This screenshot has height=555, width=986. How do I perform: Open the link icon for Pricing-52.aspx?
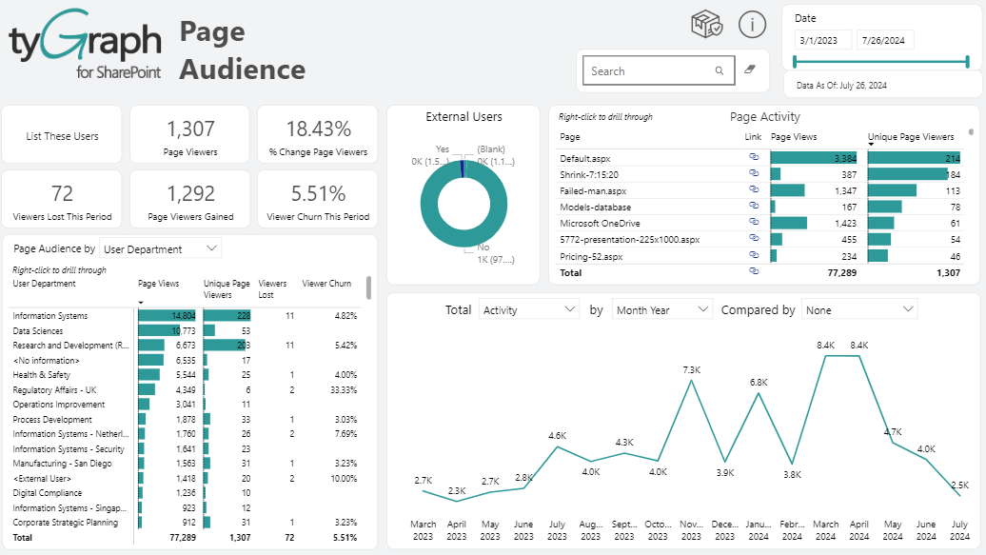tap(754, 256)
